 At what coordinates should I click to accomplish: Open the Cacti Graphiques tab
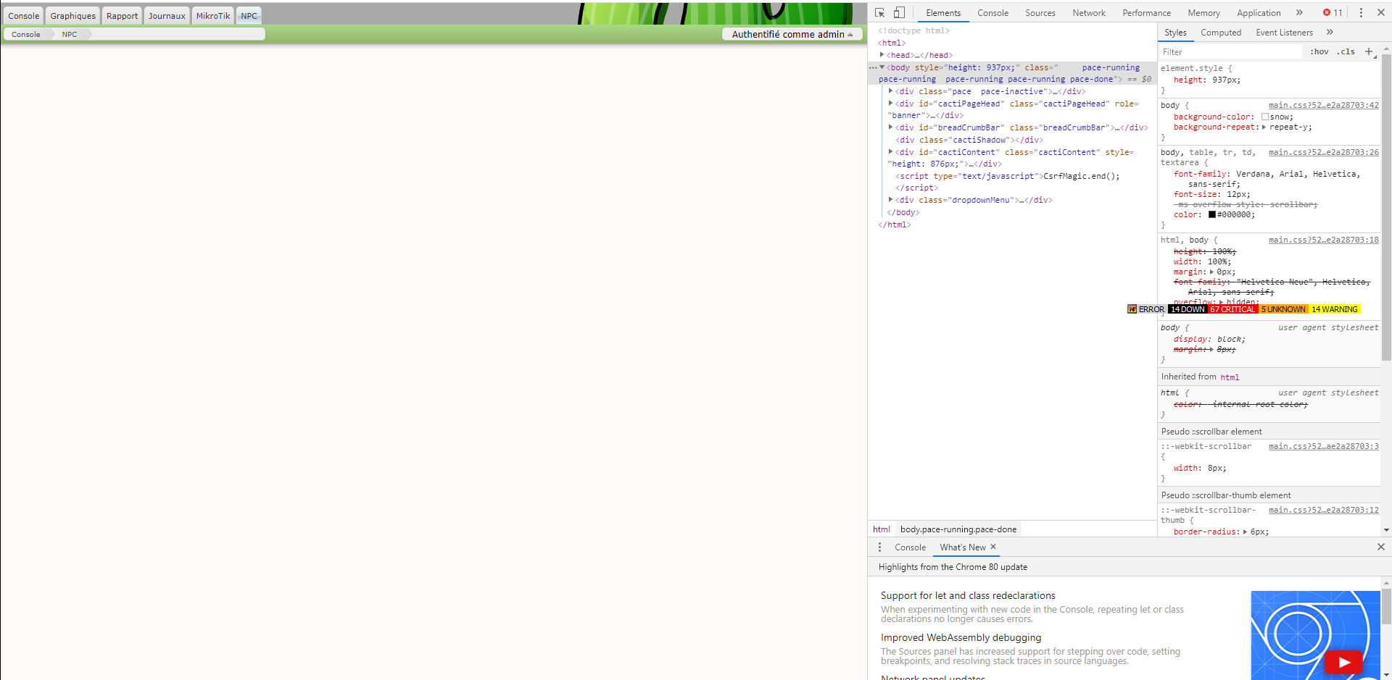click(73, 16)
